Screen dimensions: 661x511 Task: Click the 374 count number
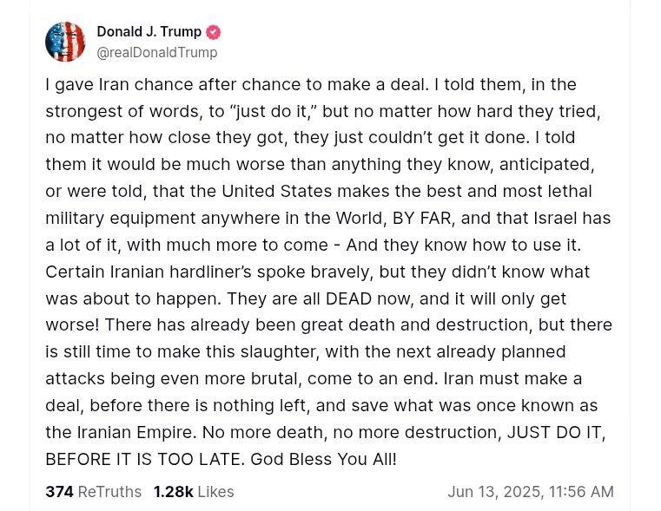(x=59, y=492)
